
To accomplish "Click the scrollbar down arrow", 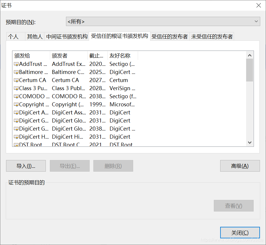I will [x=250, y=142].
